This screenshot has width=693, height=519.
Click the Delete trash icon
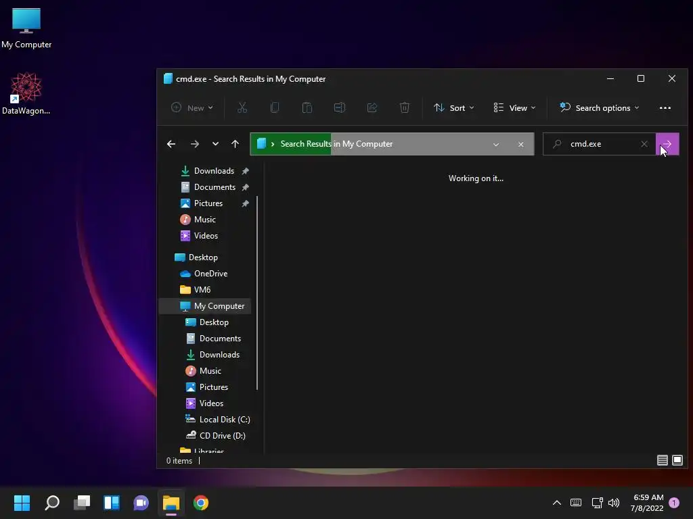click(405, 107)
